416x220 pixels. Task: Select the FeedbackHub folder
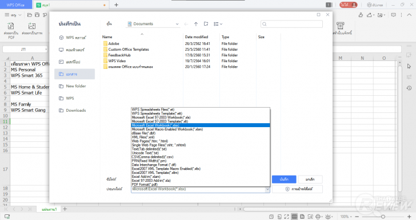[117, 55]
